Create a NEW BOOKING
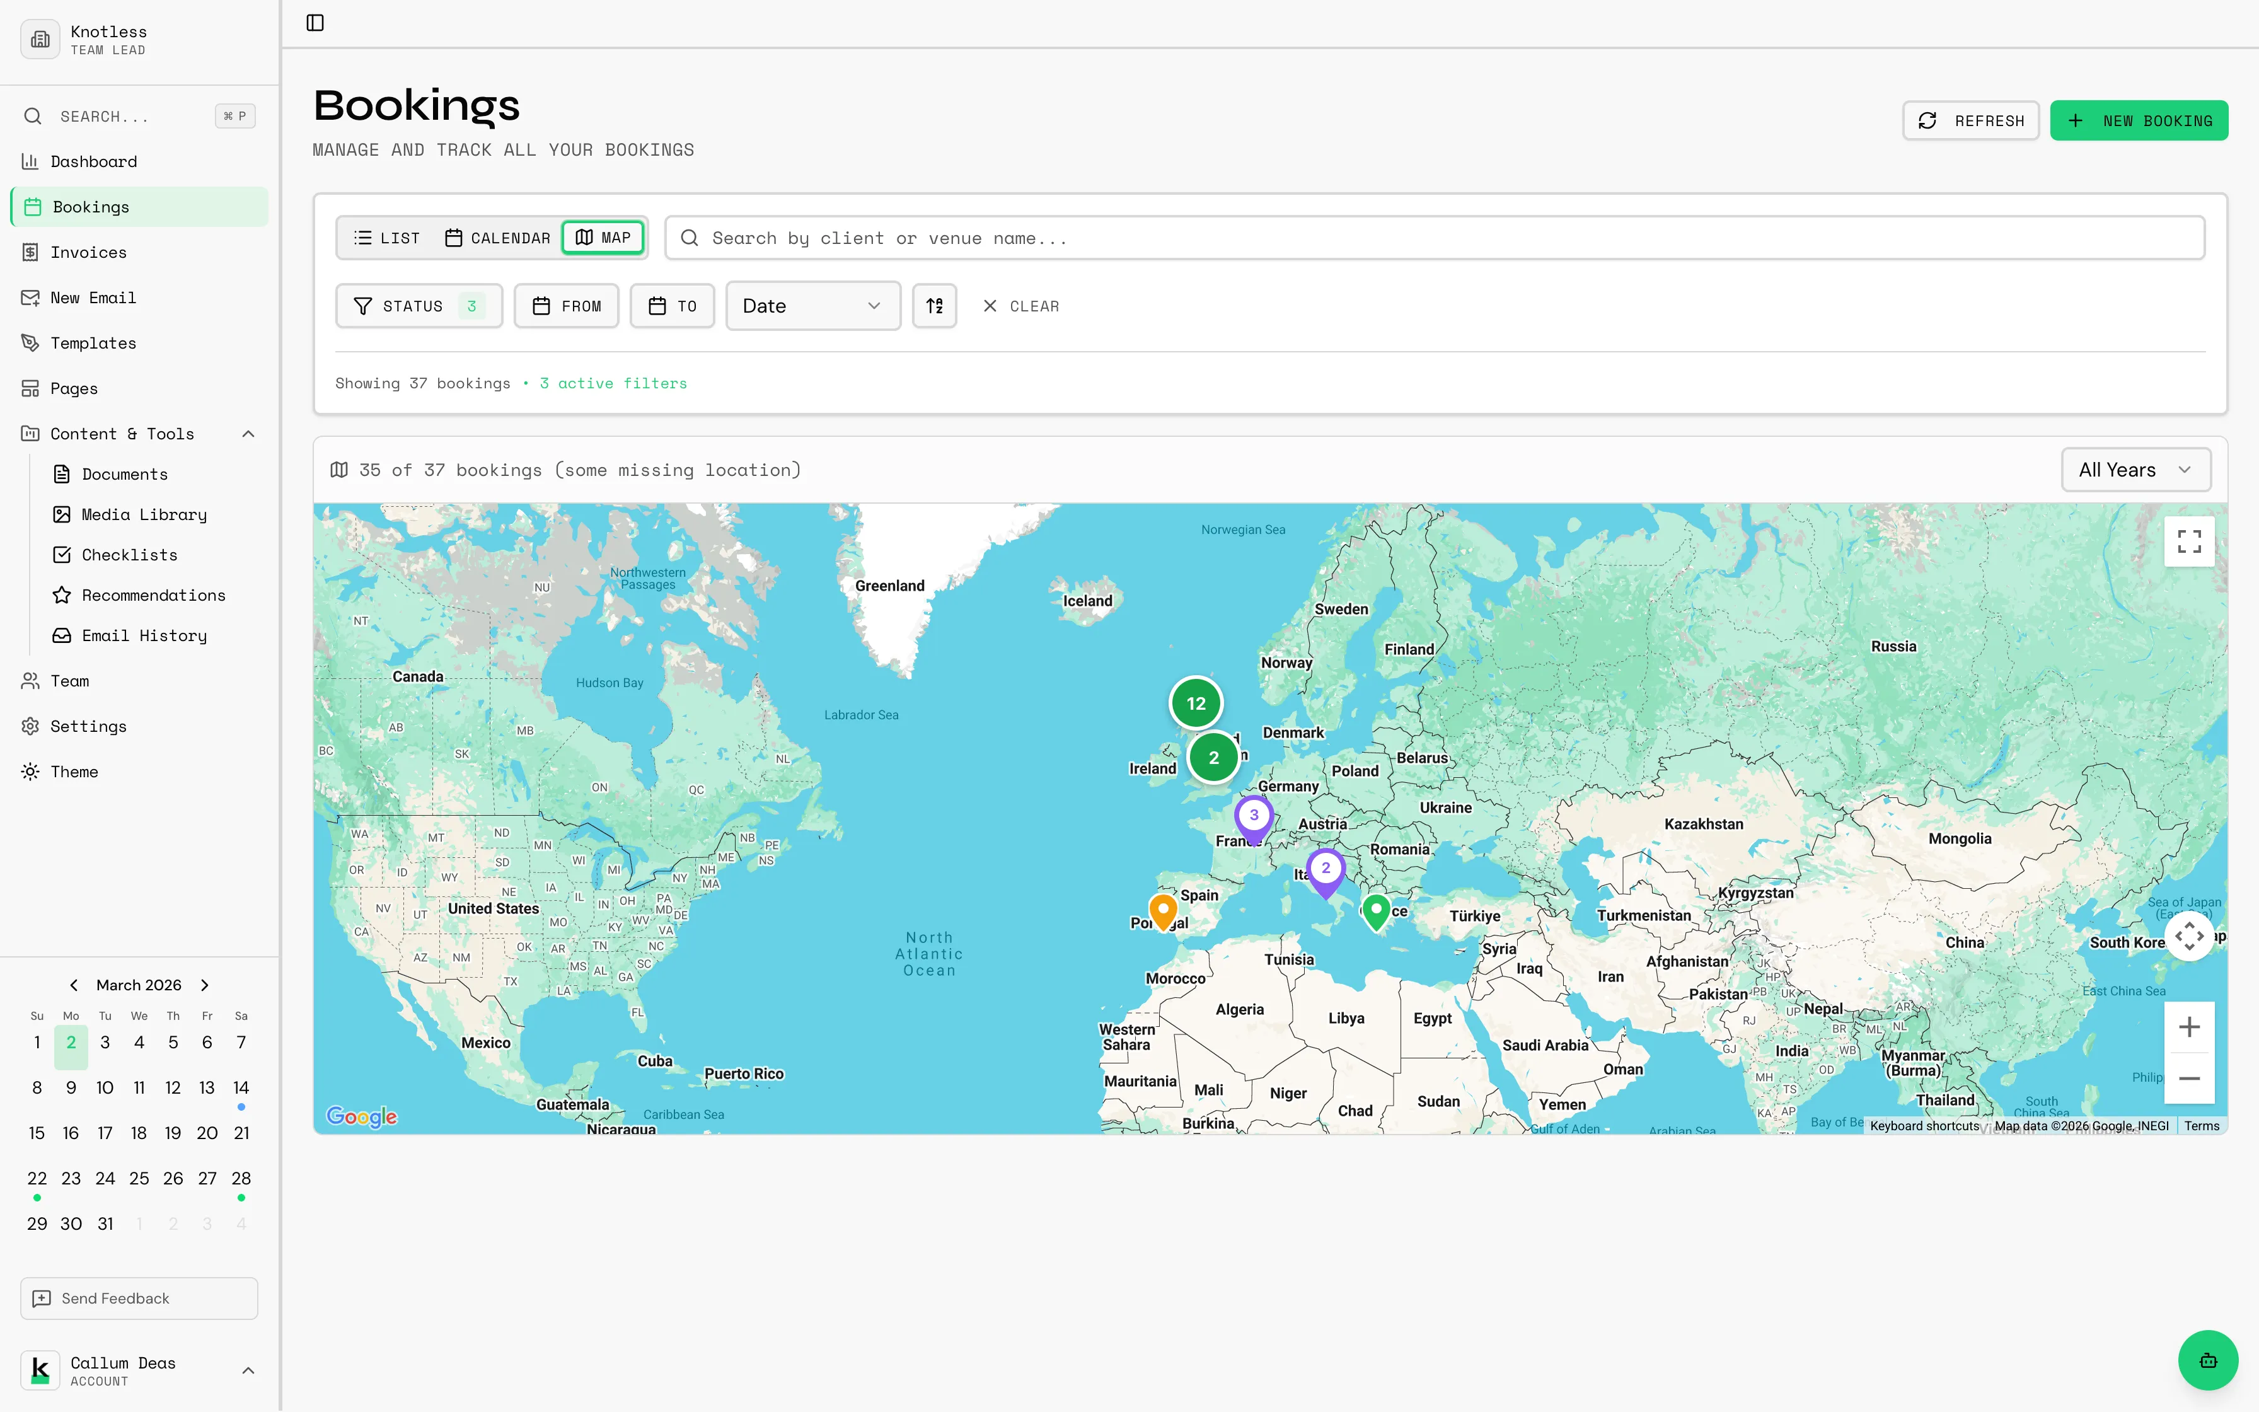The height and width of the screenshot is (1412, 2259). pyautogui.click(x=2139, y=120)
